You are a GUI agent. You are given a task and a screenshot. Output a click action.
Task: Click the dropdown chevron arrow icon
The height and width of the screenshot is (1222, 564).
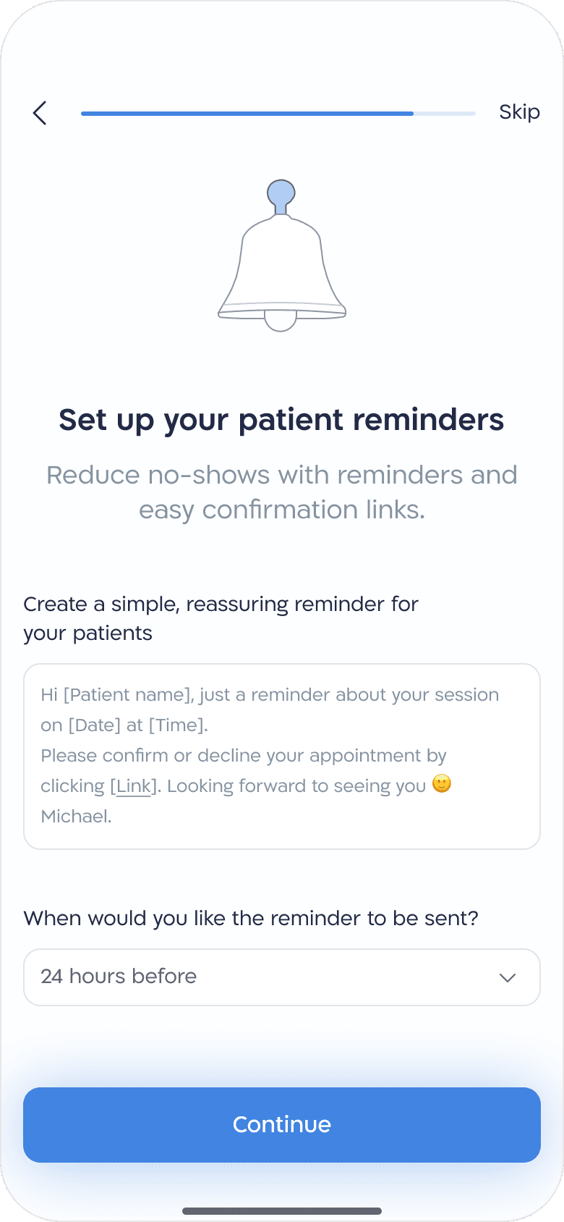pos(508,977)
